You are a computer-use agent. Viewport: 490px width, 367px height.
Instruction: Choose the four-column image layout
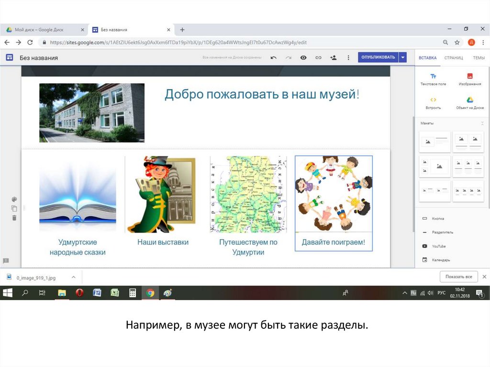pyautogui.click(x=468, y=191)
